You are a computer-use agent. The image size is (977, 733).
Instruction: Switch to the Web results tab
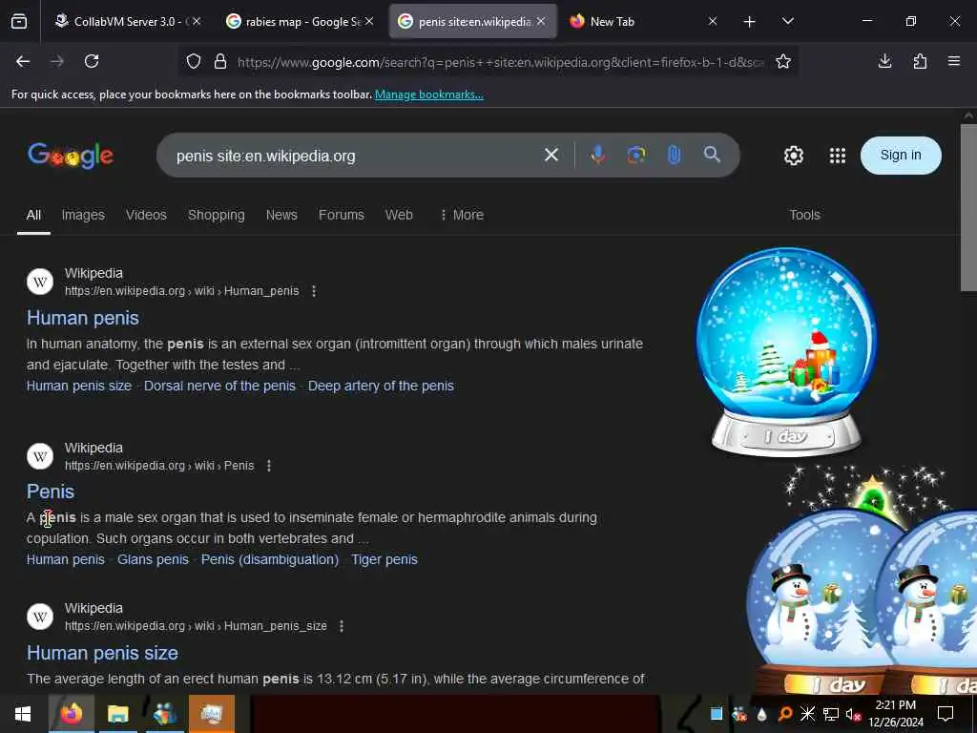click(399, 215)
